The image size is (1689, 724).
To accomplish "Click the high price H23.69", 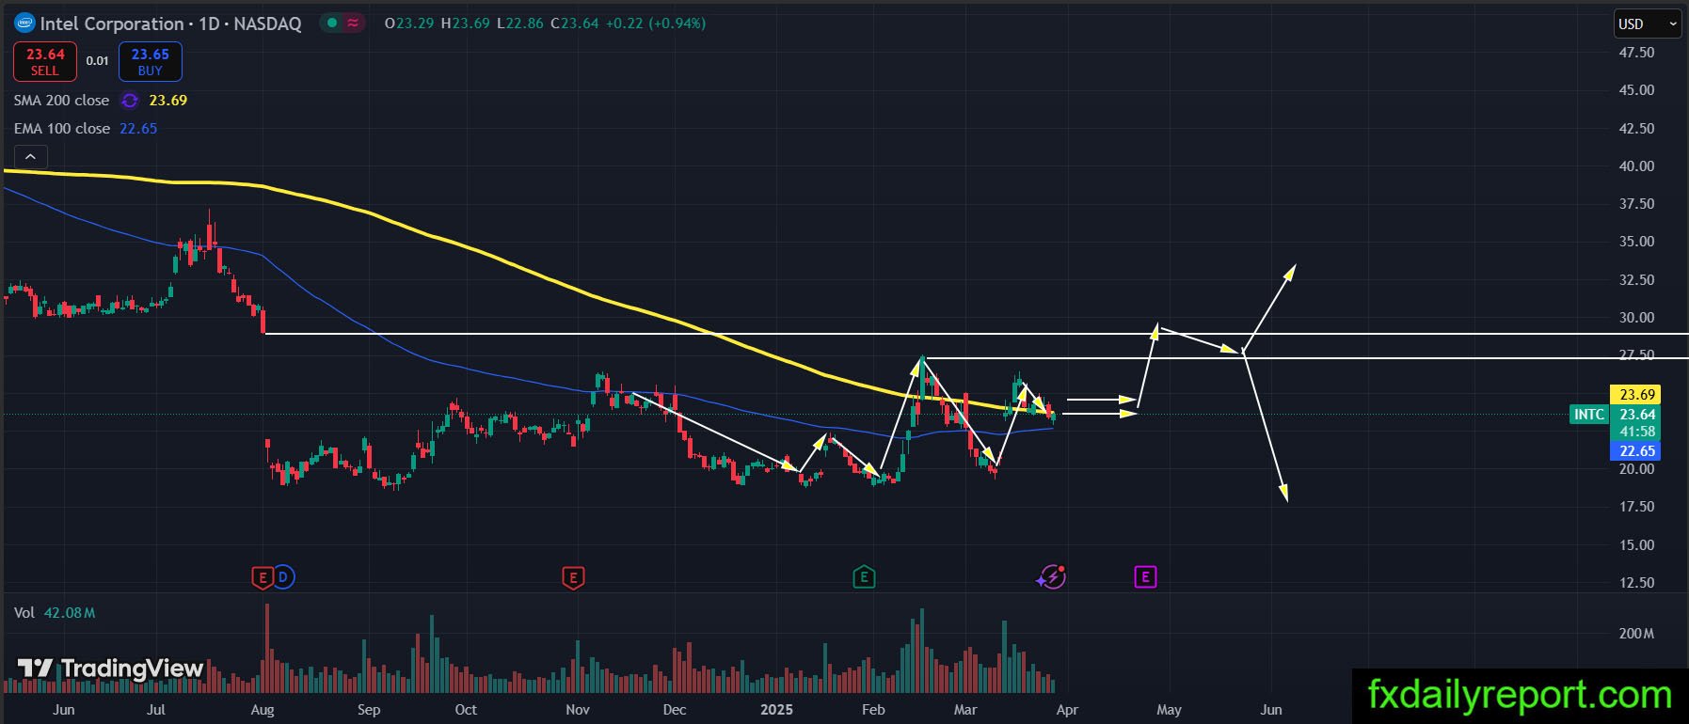I will coord(466,24).
